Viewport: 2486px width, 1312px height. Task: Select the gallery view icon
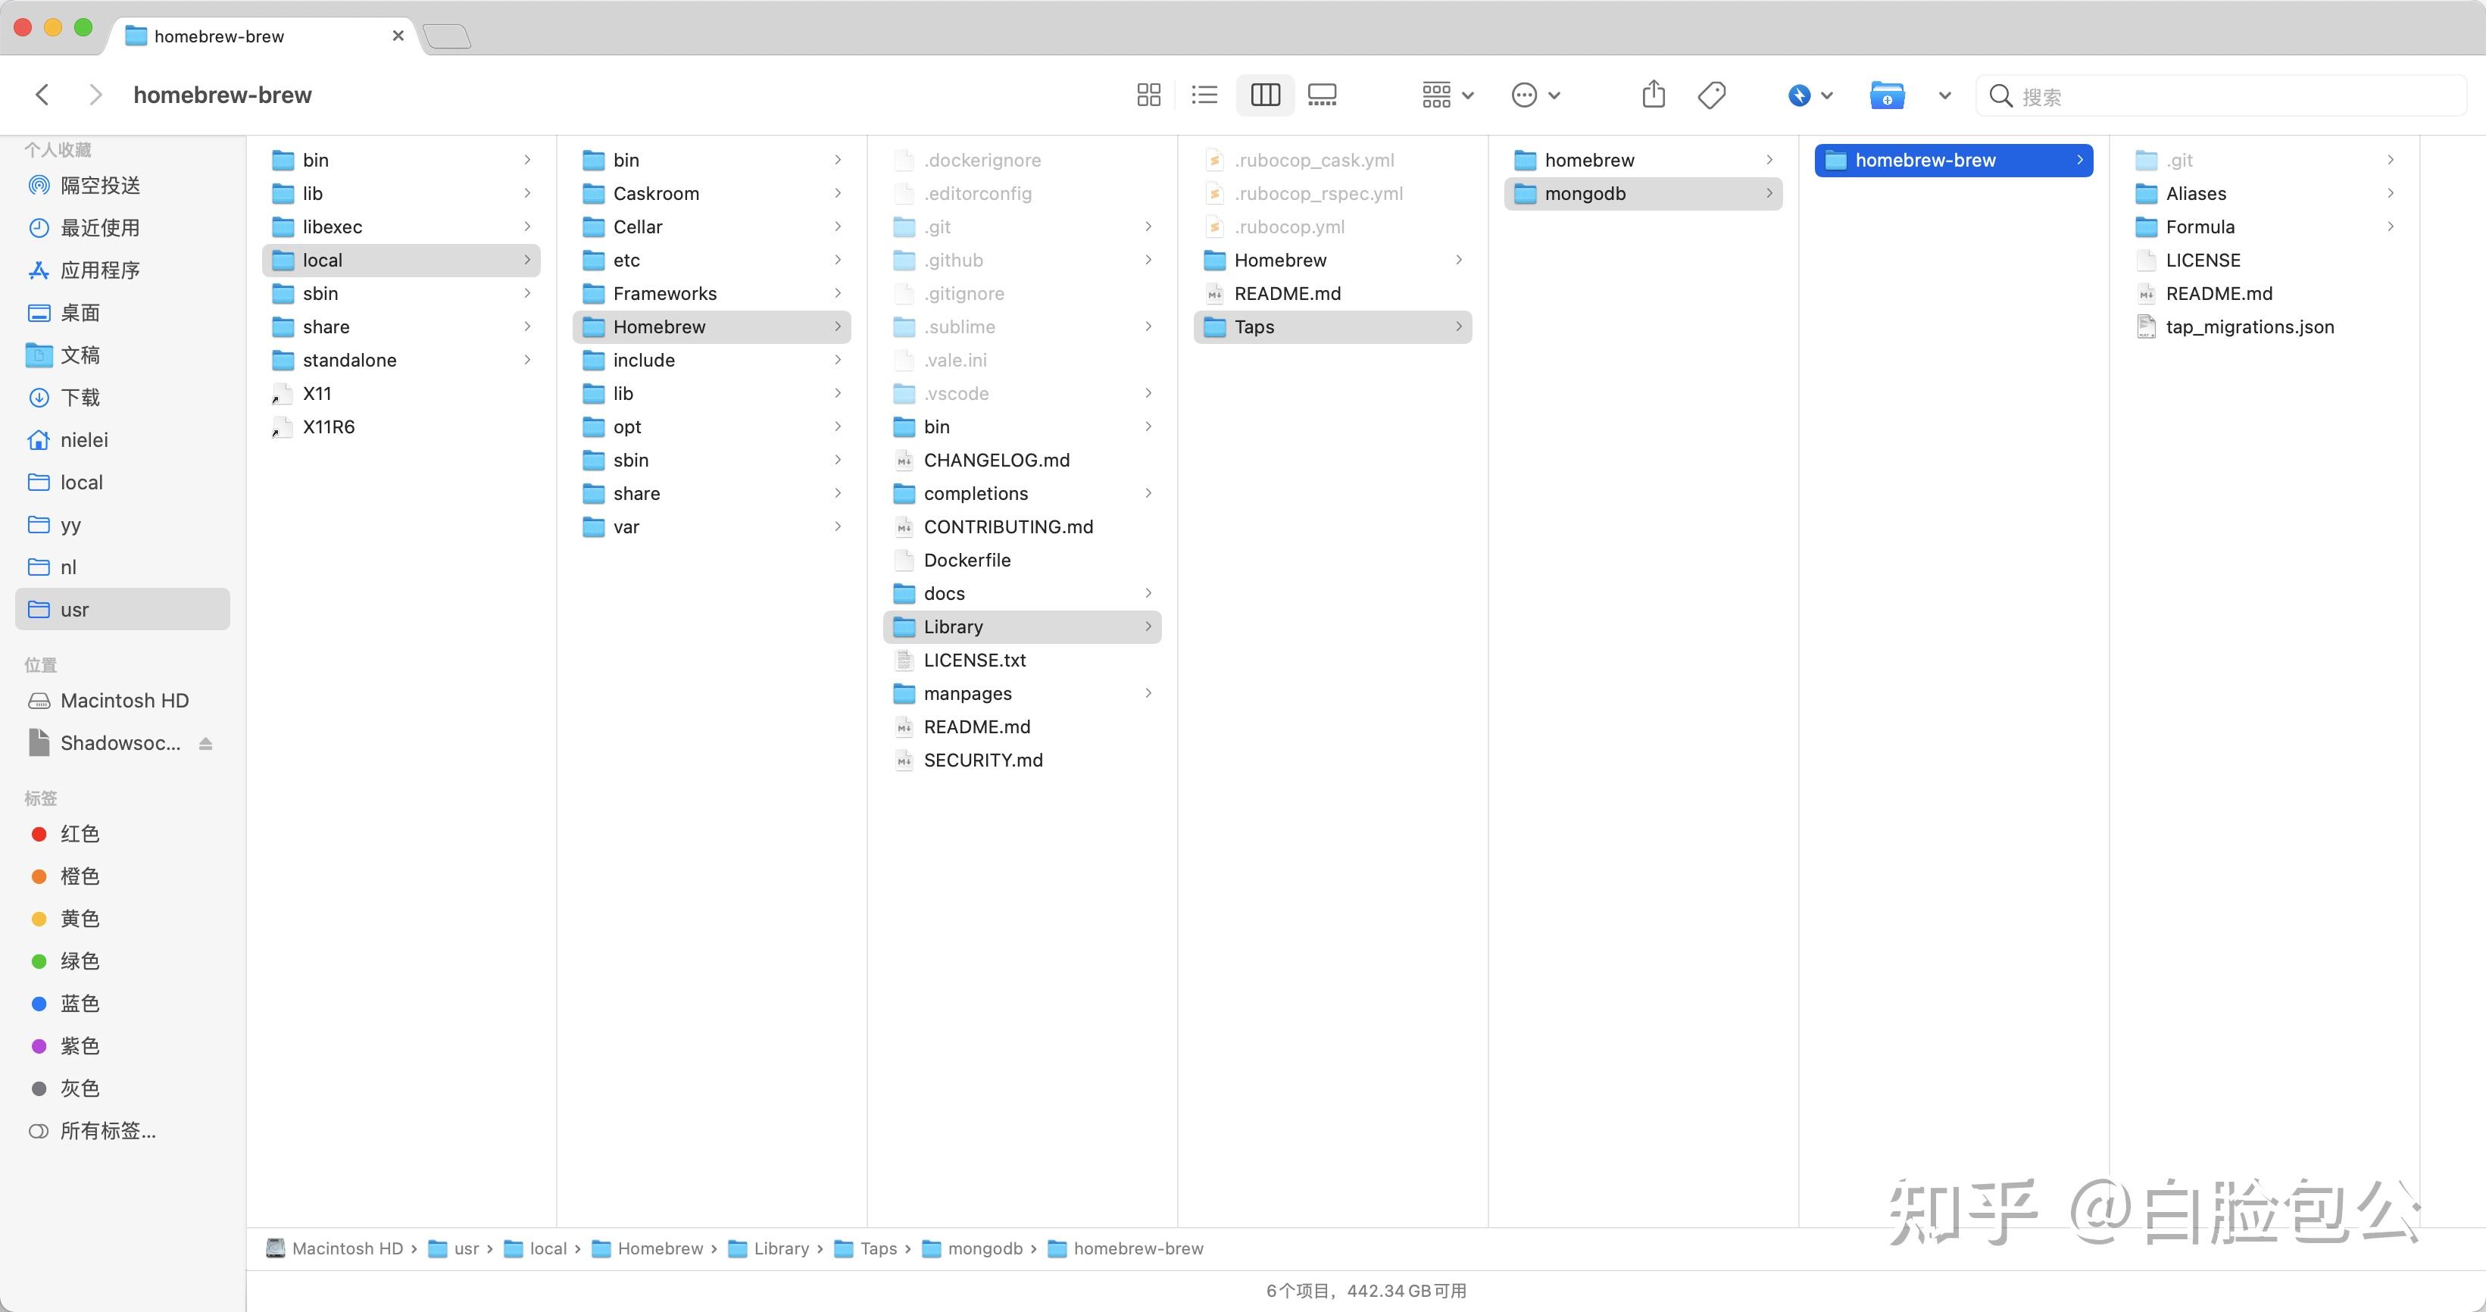tap(1321, 95)
